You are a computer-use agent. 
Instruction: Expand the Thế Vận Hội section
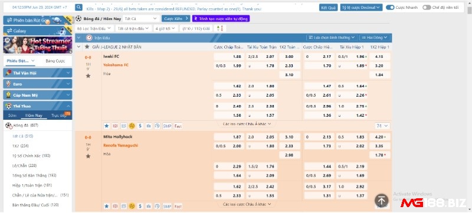[38, 73]
